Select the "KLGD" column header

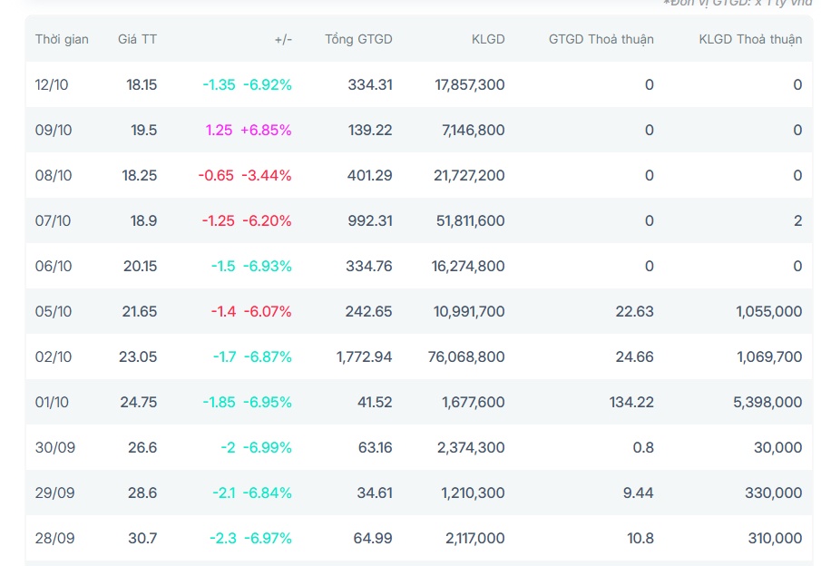488,39
